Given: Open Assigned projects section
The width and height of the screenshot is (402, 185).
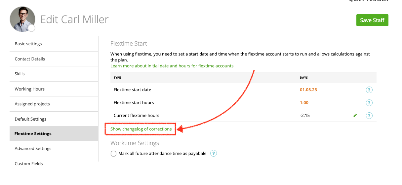Looking at the screenshot, I should click(32, 104).
